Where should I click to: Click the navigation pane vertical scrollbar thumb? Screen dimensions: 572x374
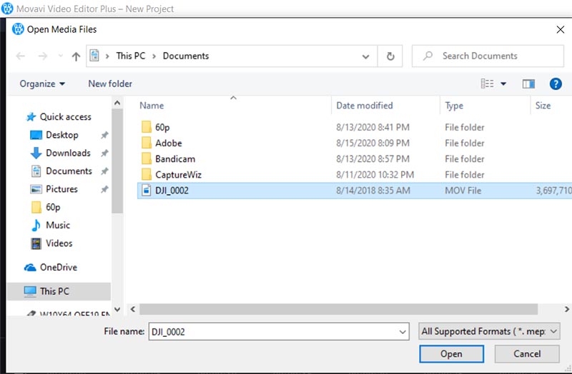click(x=117, y=161)
